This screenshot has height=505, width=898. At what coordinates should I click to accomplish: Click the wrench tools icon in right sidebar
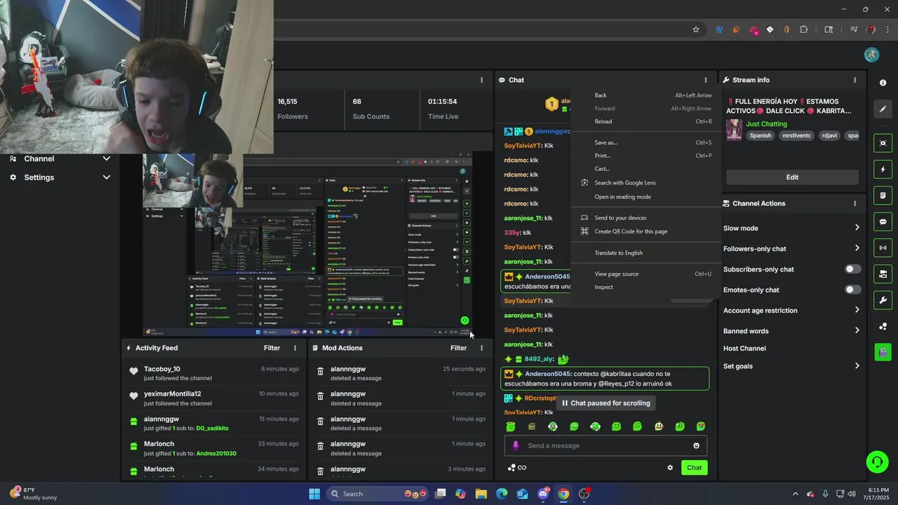pyautogui.click(x=883, y=300)
